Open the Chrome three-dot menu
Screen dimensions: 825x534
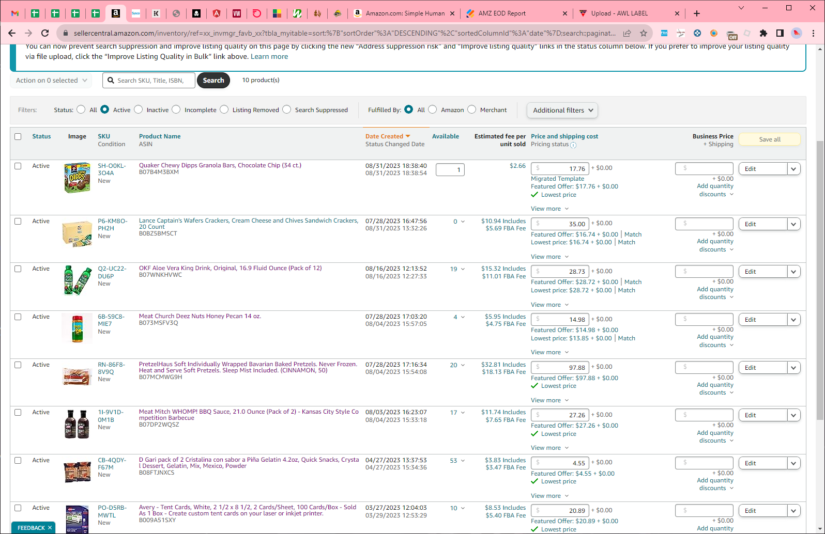tap(814, 33)
